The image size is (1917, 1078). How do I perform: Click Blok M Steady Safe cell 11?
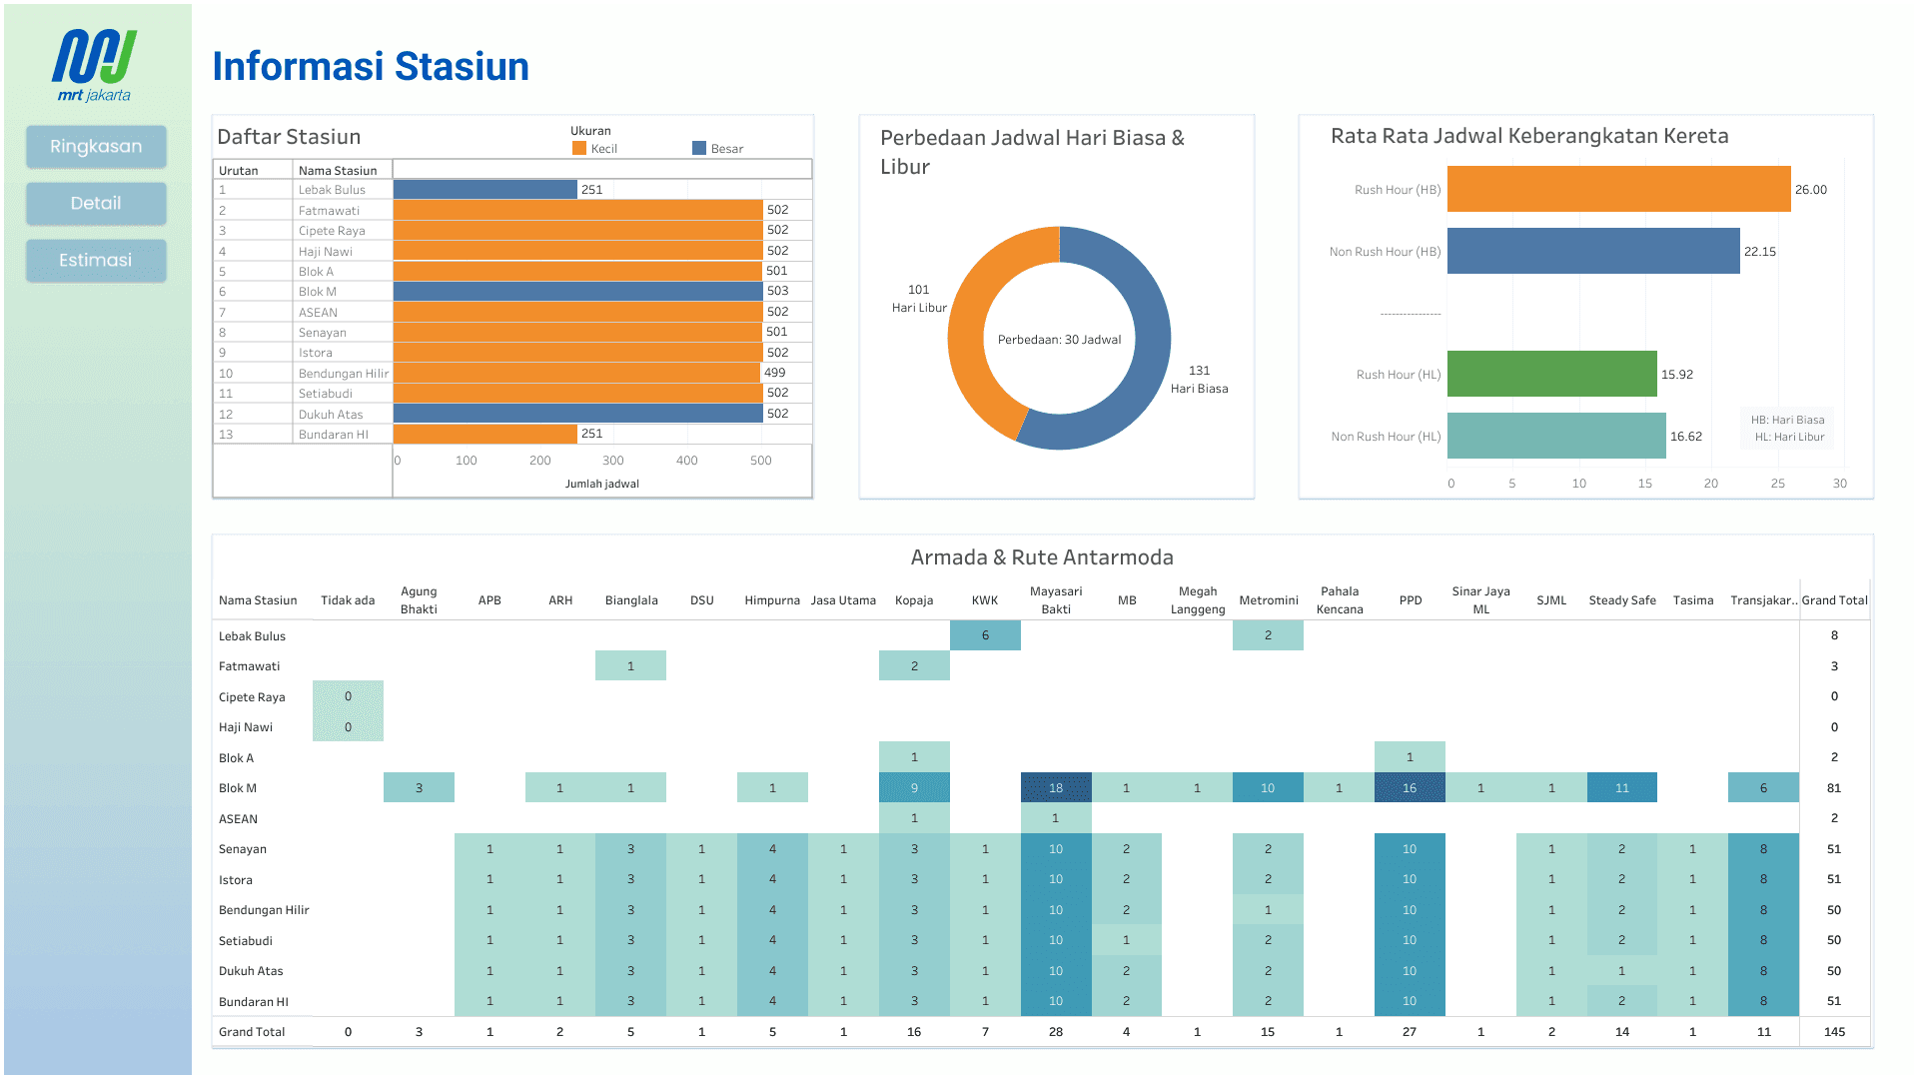1622,788
